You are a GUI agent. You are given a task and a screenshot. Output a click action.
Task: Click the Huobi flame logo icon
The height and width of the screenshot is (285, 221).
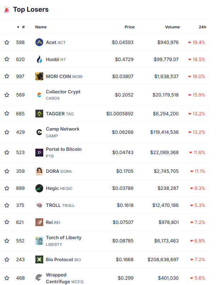pos(39,59)
